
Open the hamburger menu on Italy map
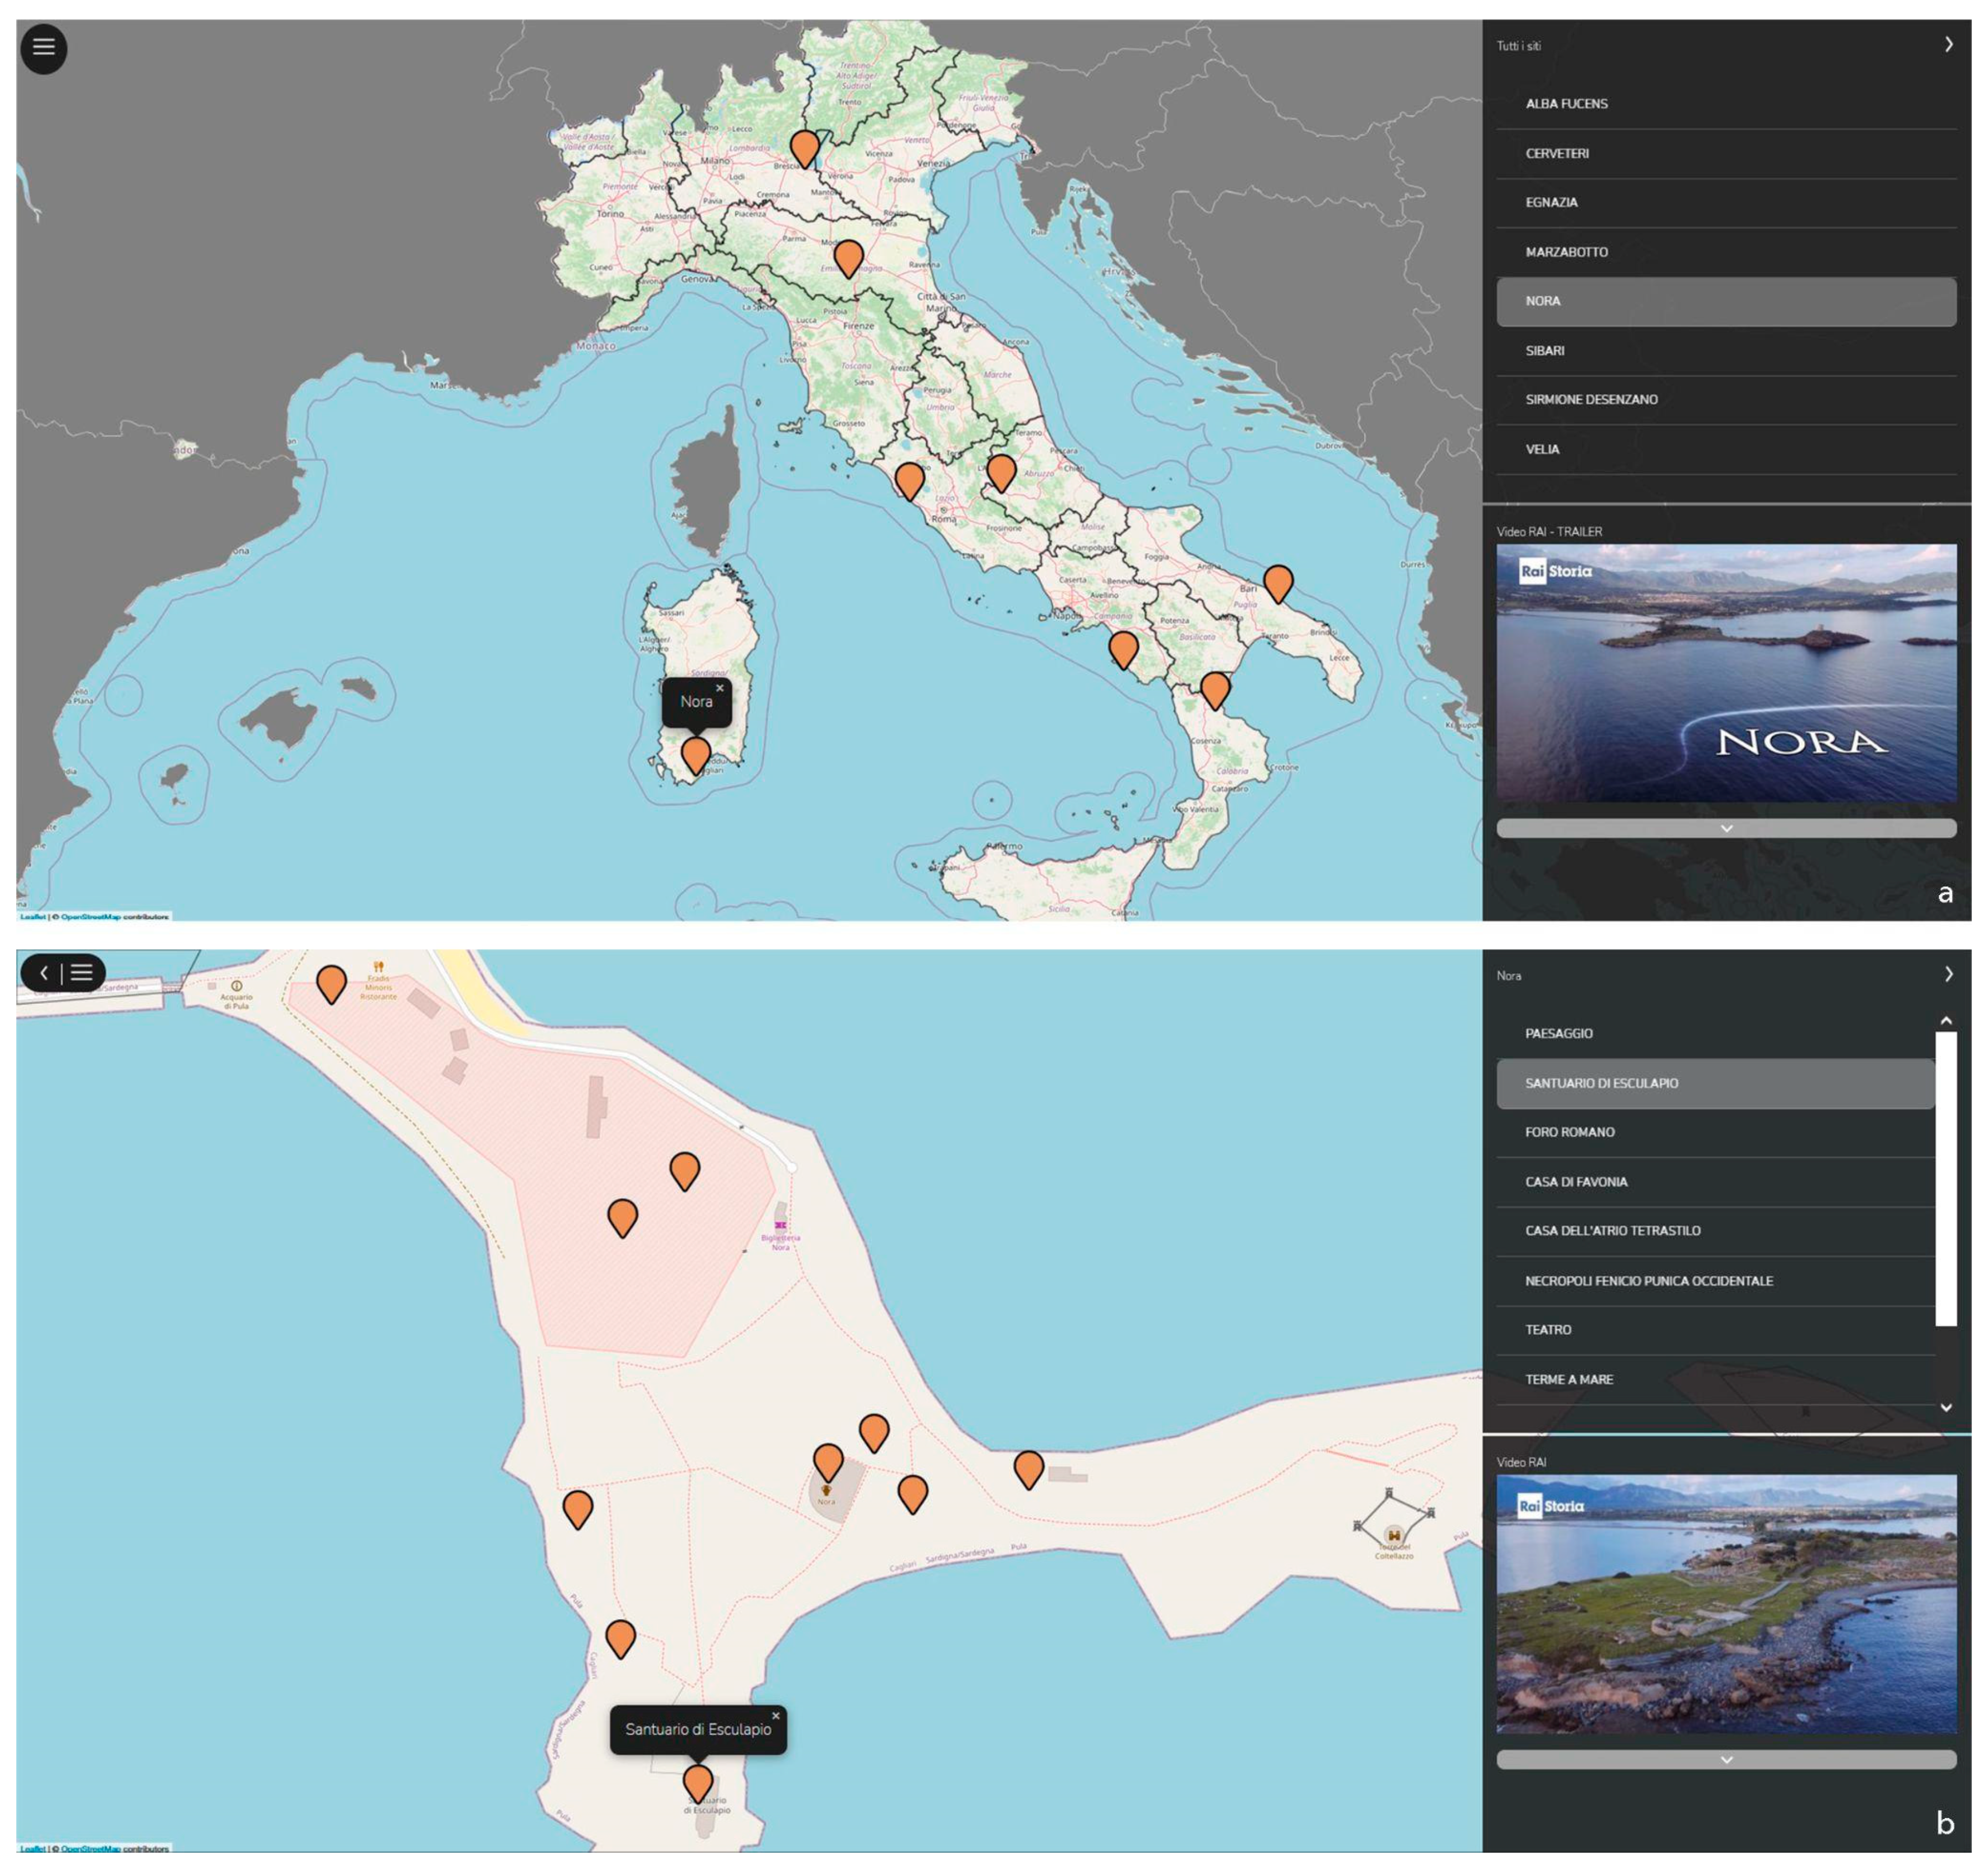[43, 47]
